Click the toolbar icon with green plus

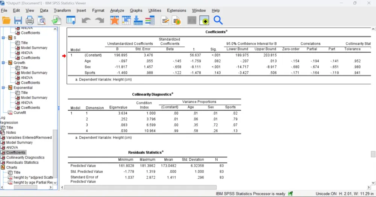coord(204,21)
